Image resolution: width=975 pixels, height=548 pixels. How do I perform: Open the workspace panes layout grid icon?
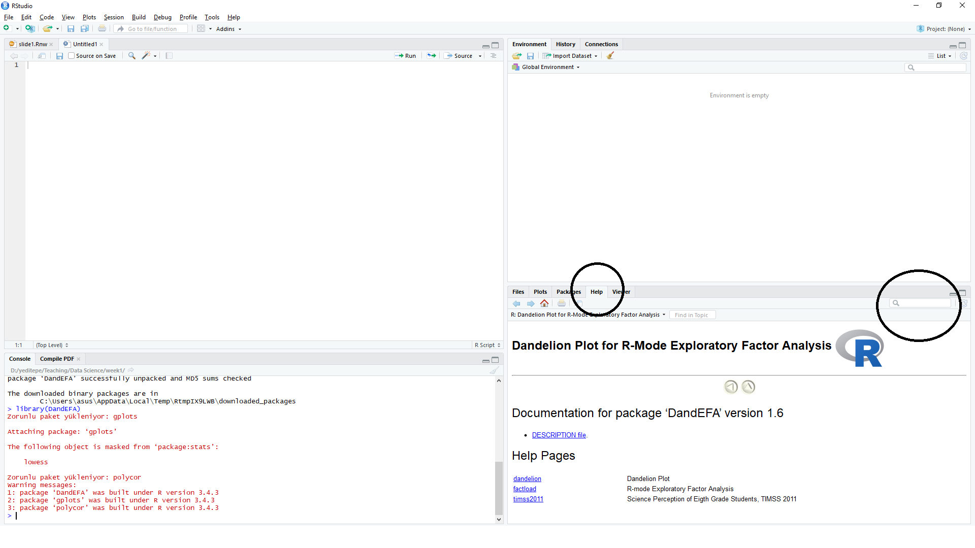[x=201, y=28]
